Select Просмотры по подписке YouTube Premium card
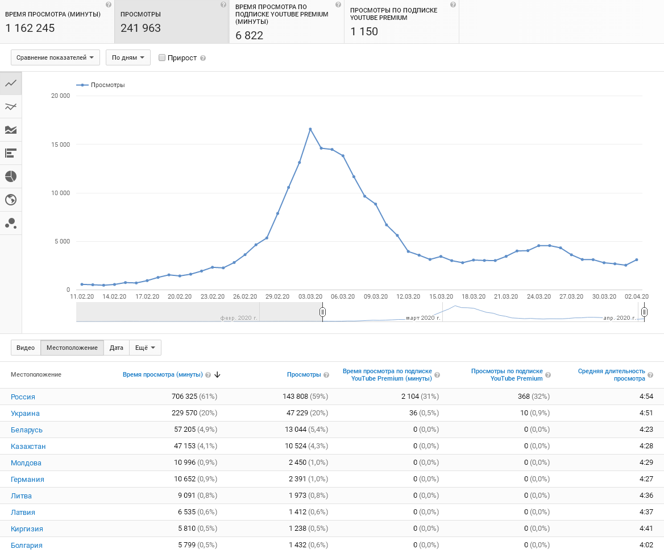The height and width of the screenshot is (553, 664). [x=401, y=22]
